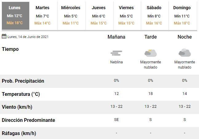Image resolution: width=199 pixels, height=139 pixels.
Task: Click the Dirección Predominante row label
Action: pyautogui.click(x=28, y=120)
